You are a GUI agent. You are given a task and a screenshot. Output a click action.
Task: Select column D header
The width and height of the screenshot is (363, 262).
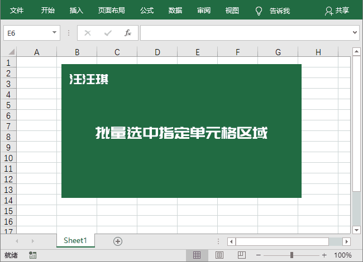pos(157,52)
